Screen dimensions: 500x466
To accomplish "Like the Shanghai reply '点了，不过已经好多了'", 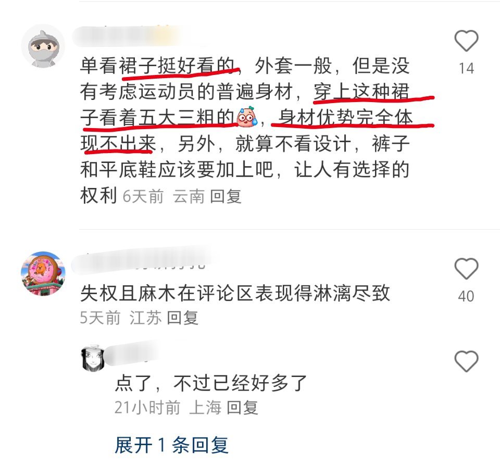I will pyautogui.click(x=466, y=361).
